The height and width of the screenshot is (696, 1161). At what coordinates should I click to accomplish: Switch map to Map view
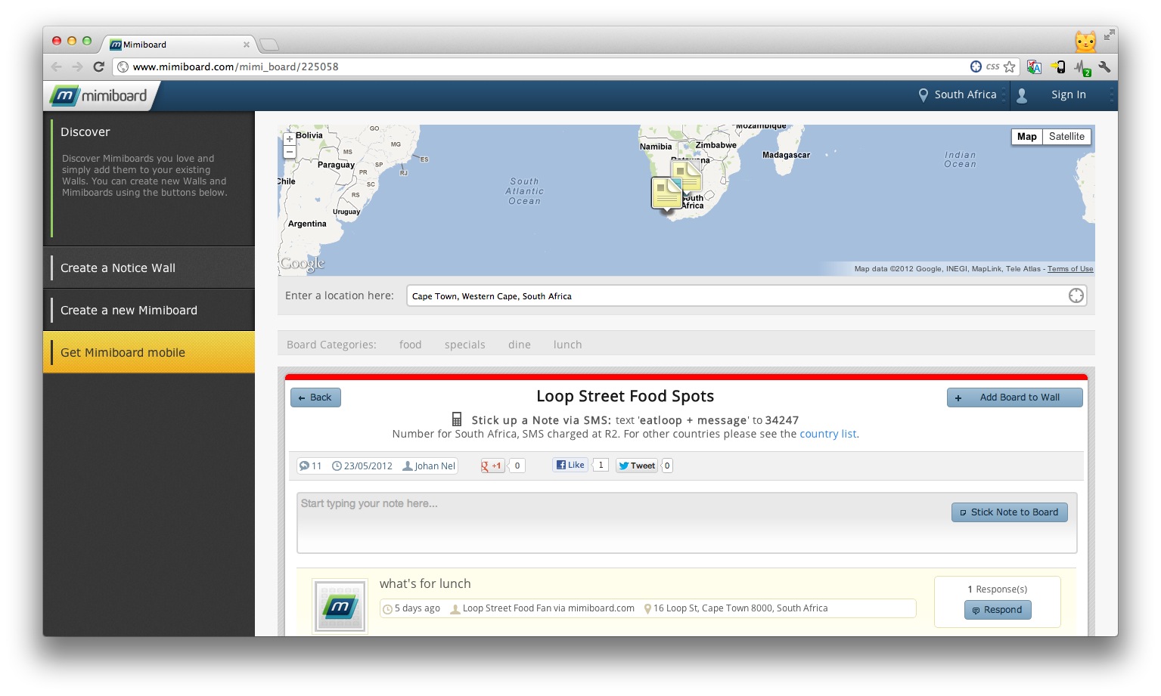[x=1027, y=137]
